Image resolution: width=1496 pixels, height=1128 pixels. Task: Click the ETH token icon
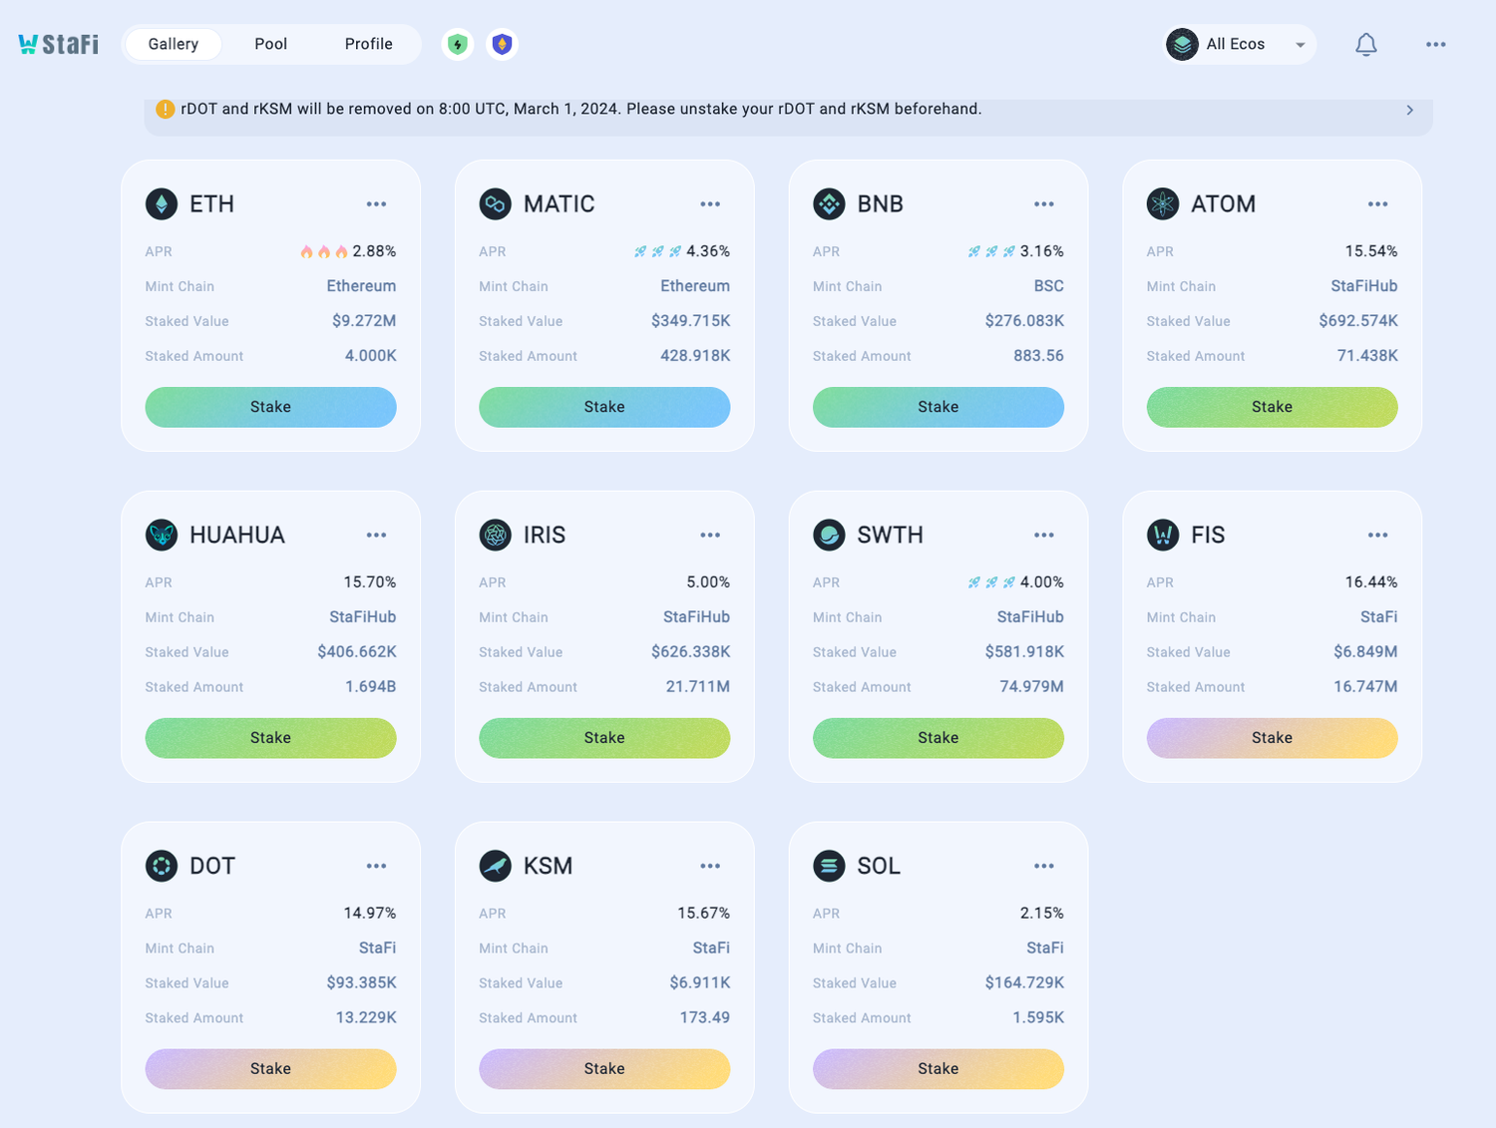click(162, 203)
